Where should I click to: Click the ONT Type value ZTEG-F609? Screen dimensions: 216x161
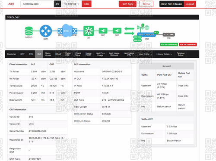pyautogui.click(x=35, y=159)
